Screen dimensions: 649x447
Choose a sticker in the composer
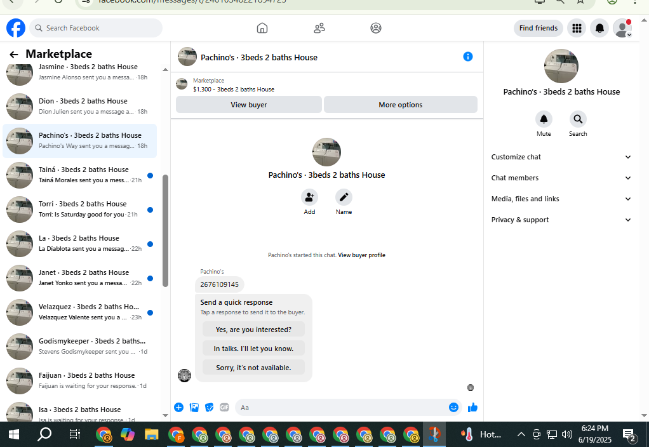tap(209, 407)
